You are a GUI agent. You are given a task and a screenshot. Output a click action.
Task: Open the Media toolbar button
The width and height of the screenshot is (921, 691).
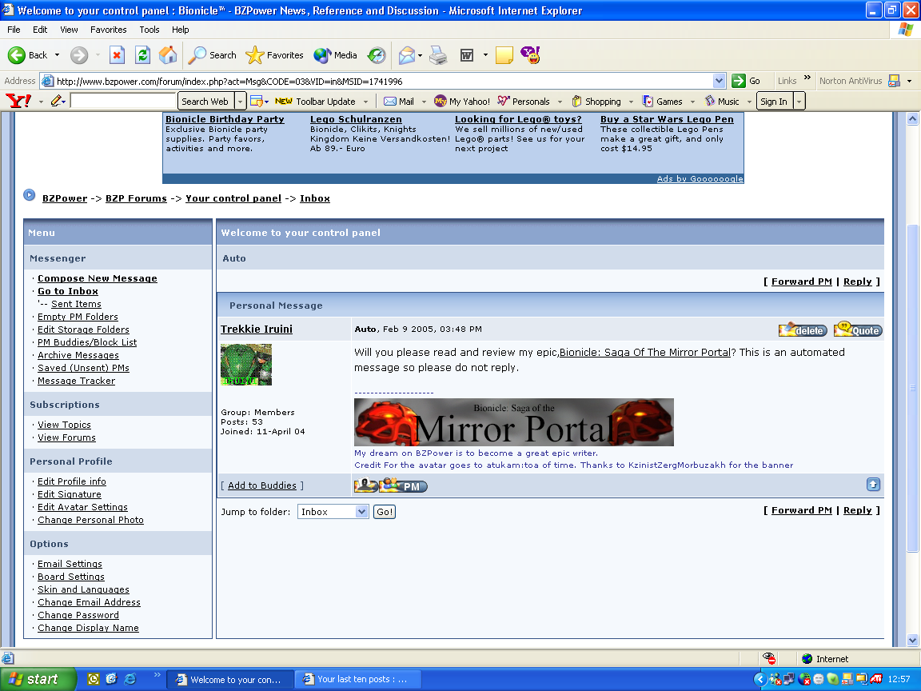click(x=336, y=55)
